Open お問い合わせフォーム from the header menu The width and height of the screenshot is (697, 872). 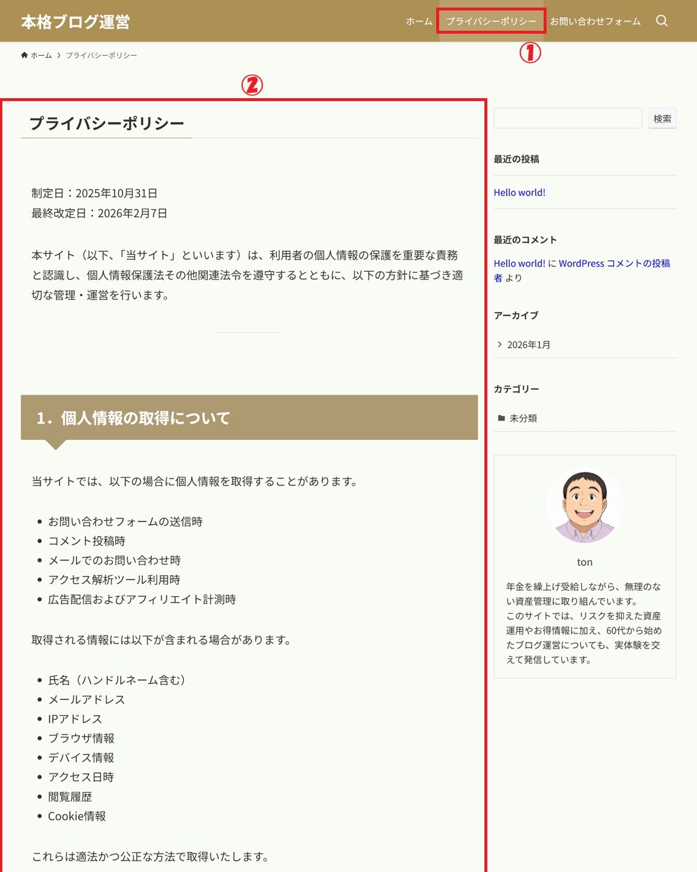coord(595,21)
